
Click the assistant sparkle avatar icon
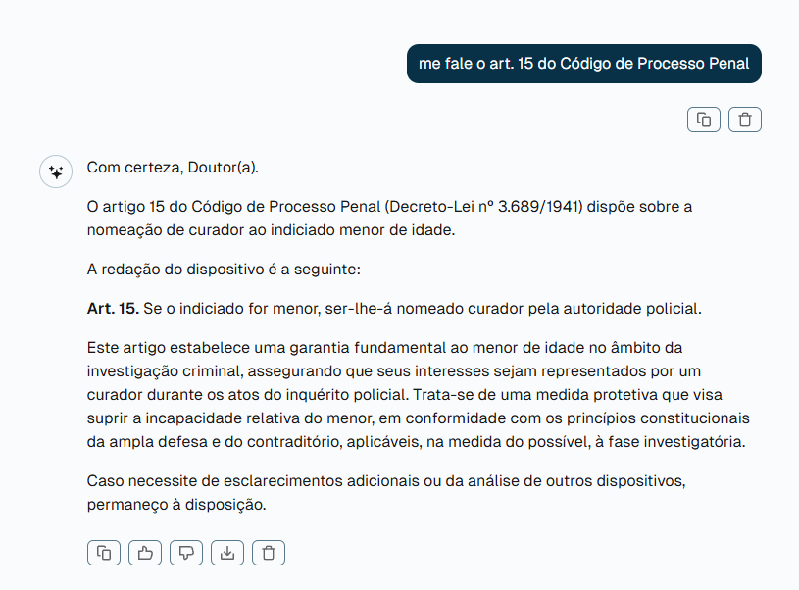coord(56,172)
